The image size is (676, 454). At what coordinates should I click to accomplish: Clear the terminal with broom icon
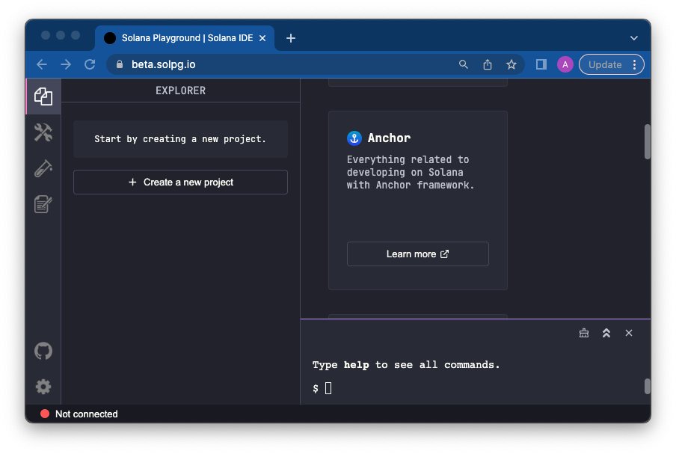(x=584, y=333)
